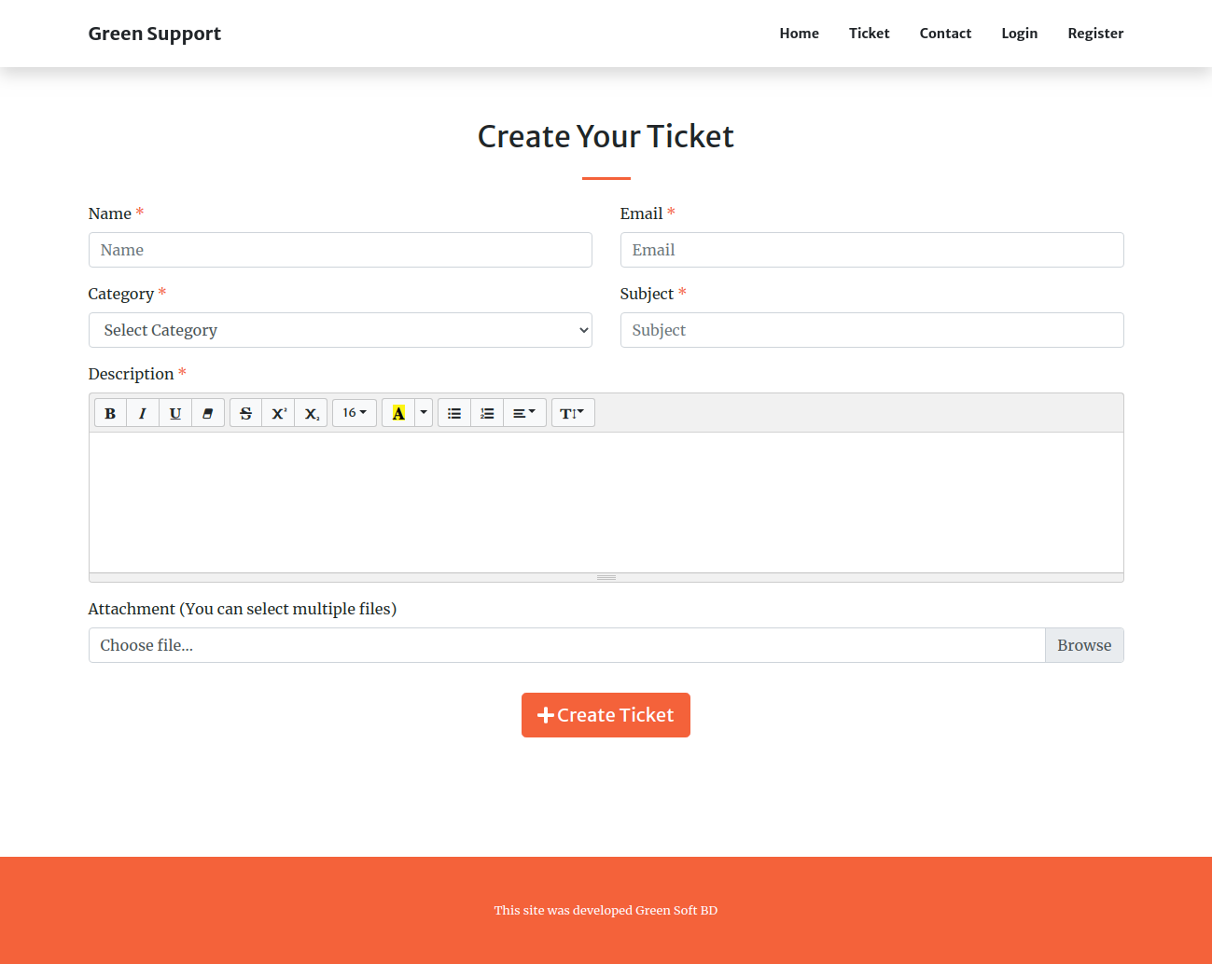Screen dimensions: 1212x964
Task: Apply subscript formatting
Action: pos(312,413)
